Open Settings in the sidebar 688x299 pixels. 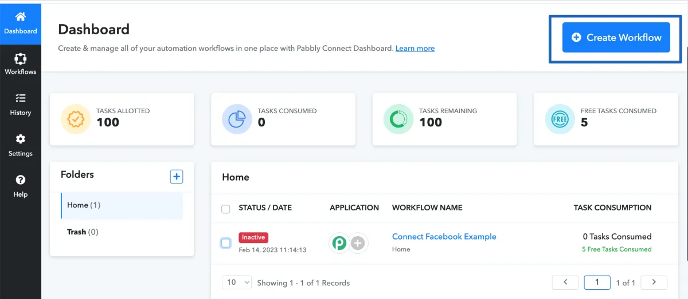tap(21, 146)
